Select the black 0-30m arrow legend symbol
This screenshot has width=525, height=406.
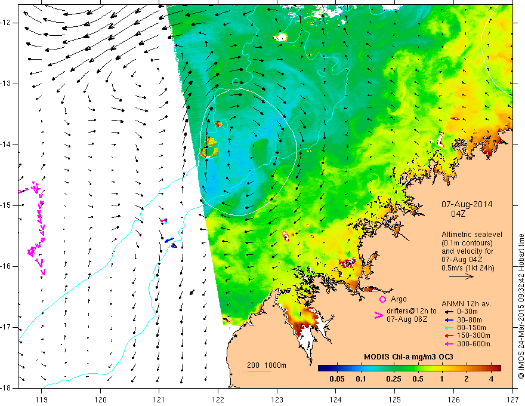[449, 312]
